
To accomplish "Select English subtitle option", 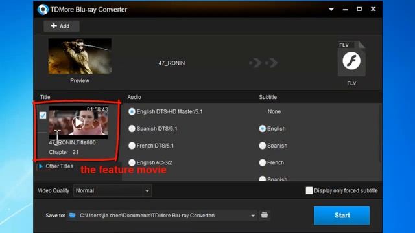I will pyautogui.click(x=262, y=128).
